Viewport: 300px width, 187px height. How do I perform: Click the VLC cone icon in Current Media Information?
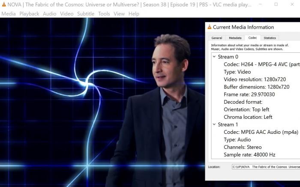[210, 27]
